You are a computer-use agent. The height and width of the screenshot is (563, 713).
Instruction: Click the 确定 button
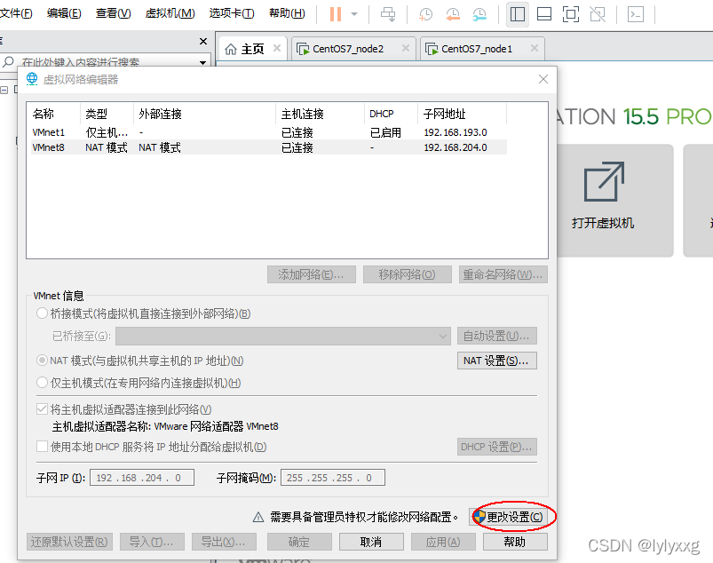tap(299, 542)
